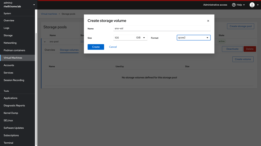
Task: Open the SELinux page
Action: coord(8,120)
